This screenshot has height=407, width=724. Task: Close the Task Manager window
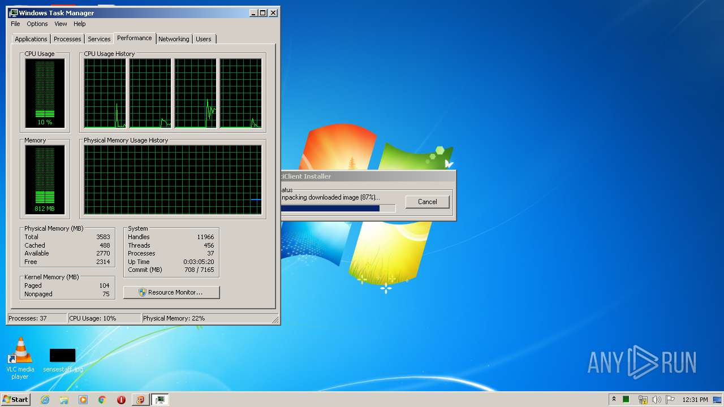tap(273, 12)
